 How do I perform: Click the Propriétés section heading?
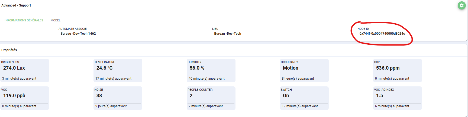(x=9, y=50)
